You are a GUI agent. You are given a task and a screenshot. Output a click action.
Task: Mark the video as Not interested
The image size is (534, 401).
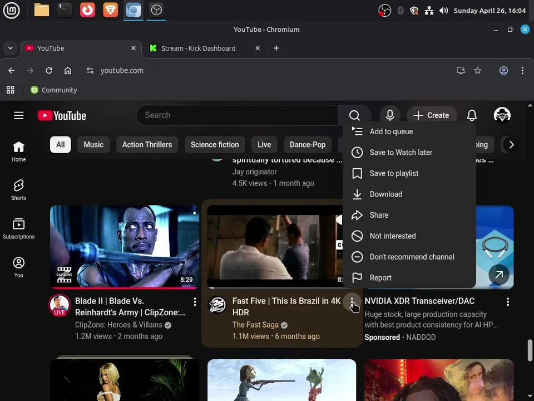[x=409, y=236]
